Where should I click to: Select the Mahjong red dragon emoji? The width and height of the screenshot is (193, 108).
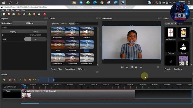click(x=171, y=34)
